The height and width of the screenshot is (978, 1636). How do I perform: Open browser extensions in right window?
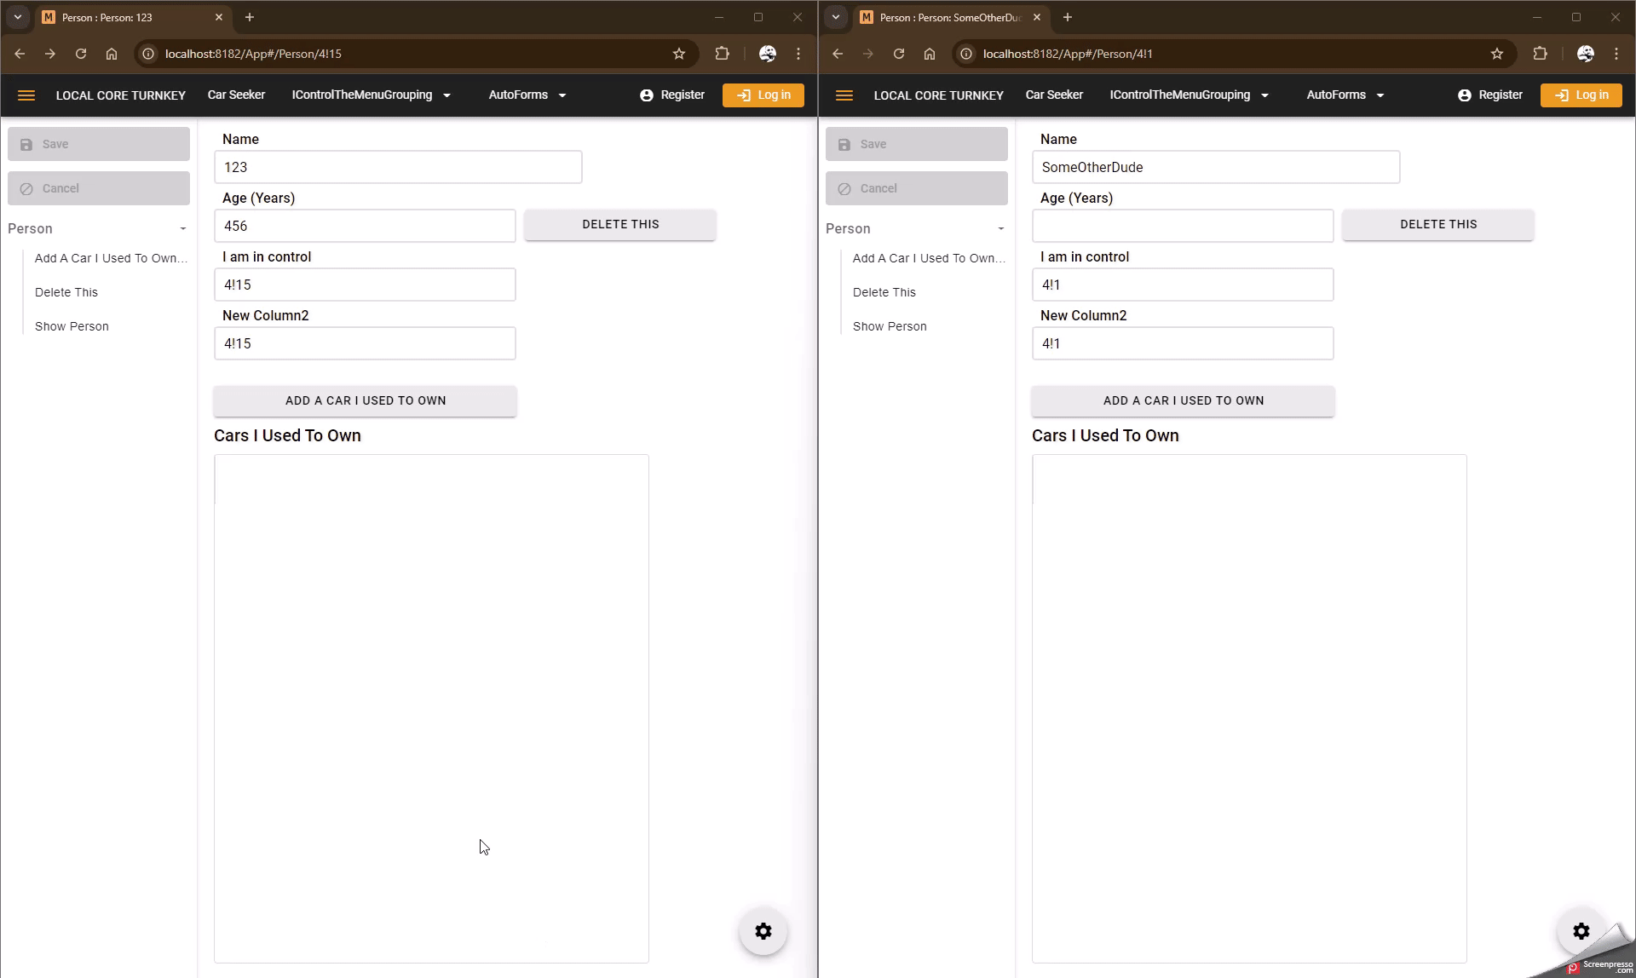(x=1540, y=54)
